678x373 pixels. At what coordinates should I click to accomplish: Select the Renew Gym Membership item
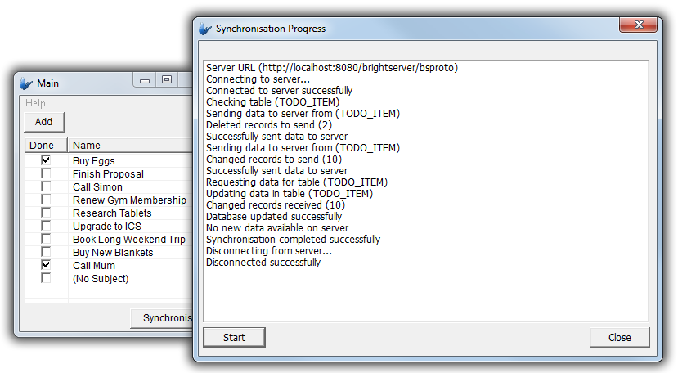[128, 200]
